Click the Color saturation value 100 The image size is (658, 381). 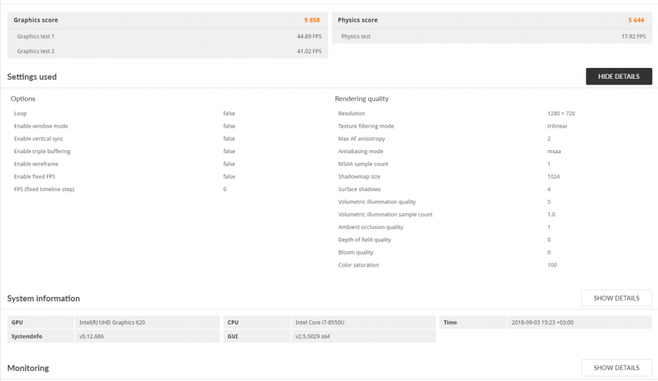552,265
